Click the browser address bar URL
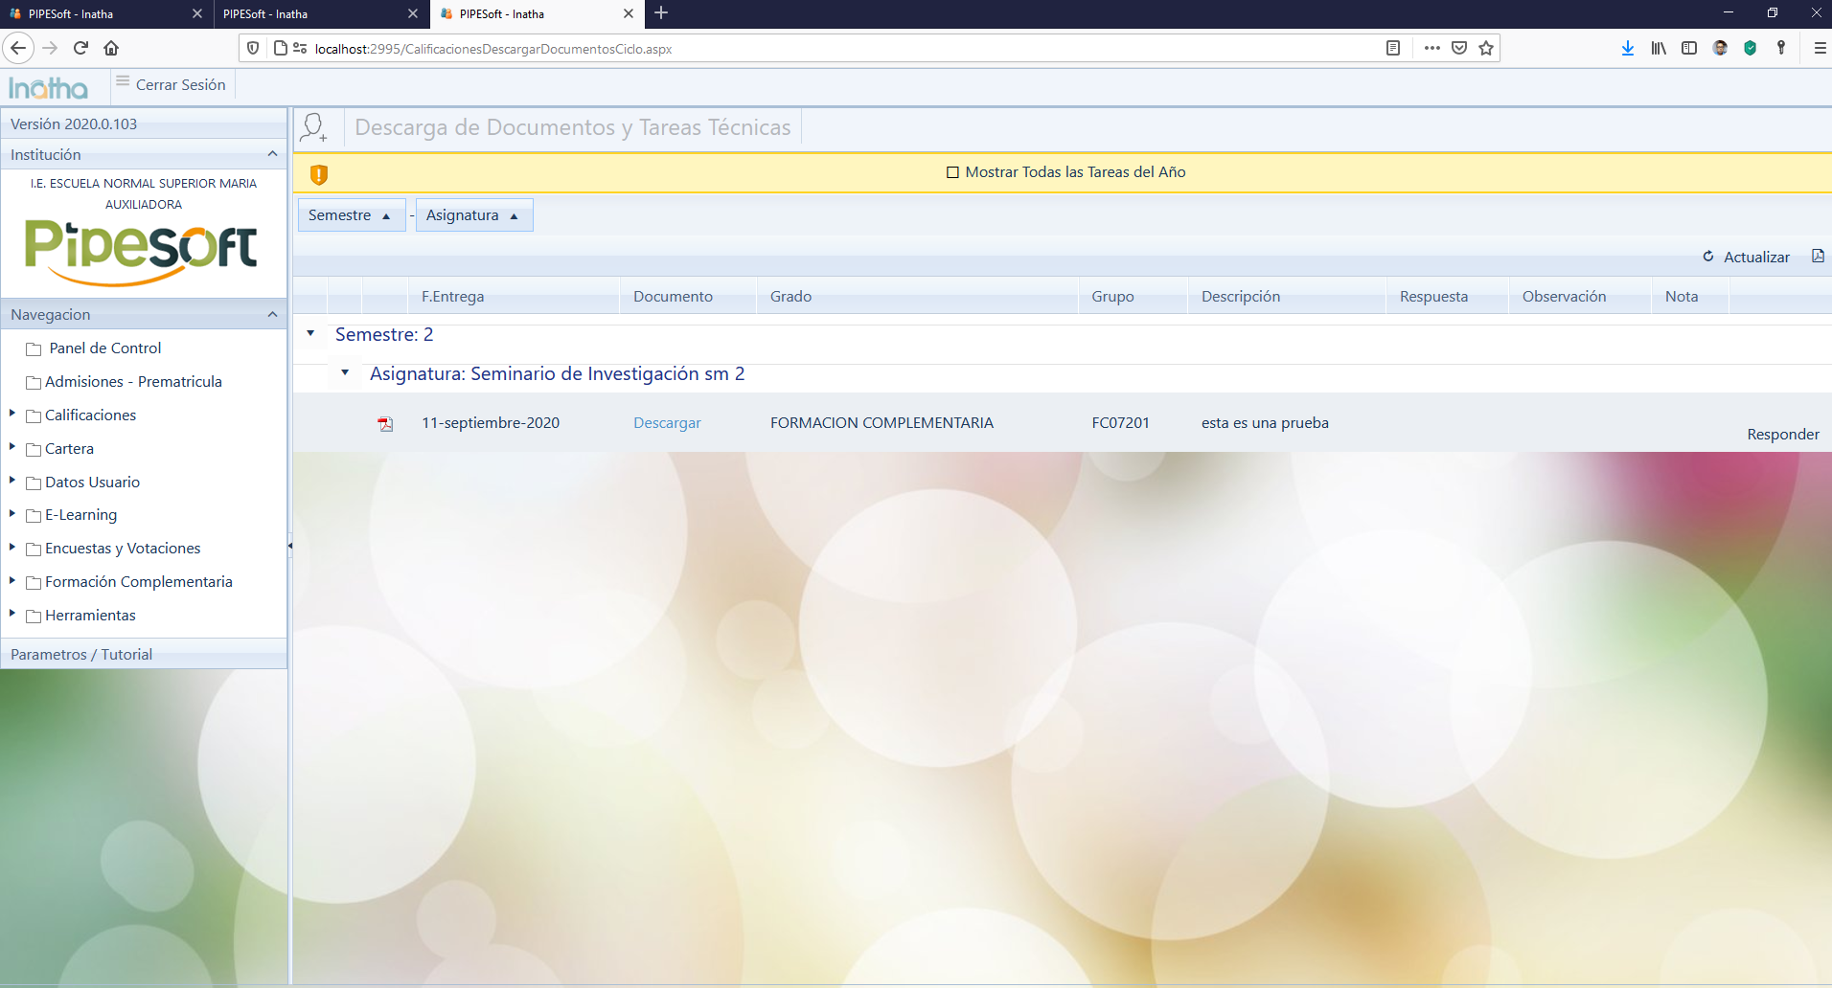Image resolution: width=1832 pixels, height=988 pixels. [x=493, y=49]
